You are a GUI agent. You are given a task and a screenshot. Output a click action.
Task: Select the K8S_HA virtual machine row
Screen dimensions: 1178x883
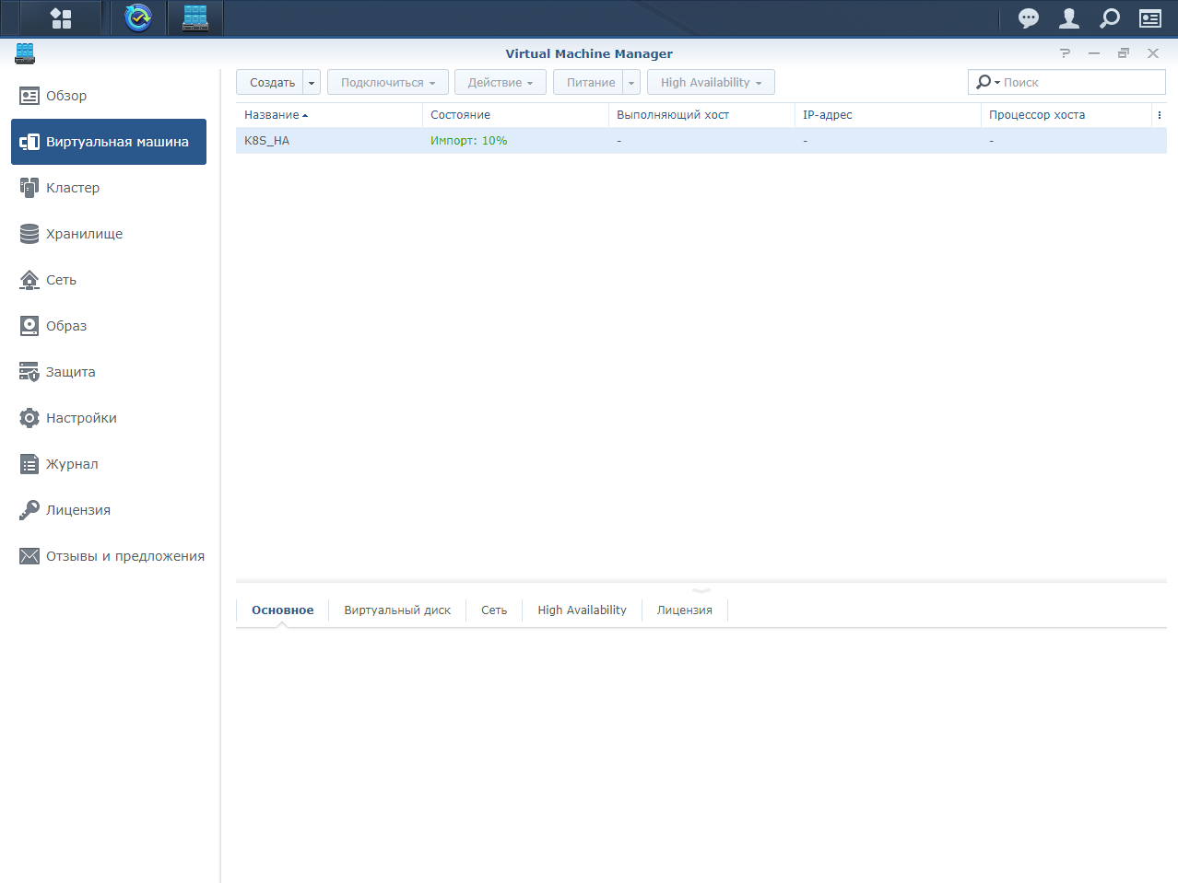coord(701,141)
